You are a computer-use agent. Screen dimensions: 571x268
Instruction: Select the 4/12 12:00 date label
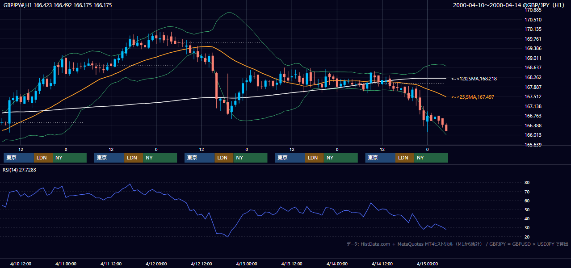coord(202,264)
